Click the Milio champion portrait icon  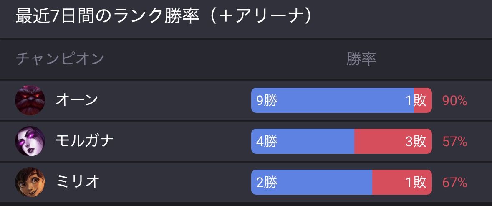(x=30, y=182)
